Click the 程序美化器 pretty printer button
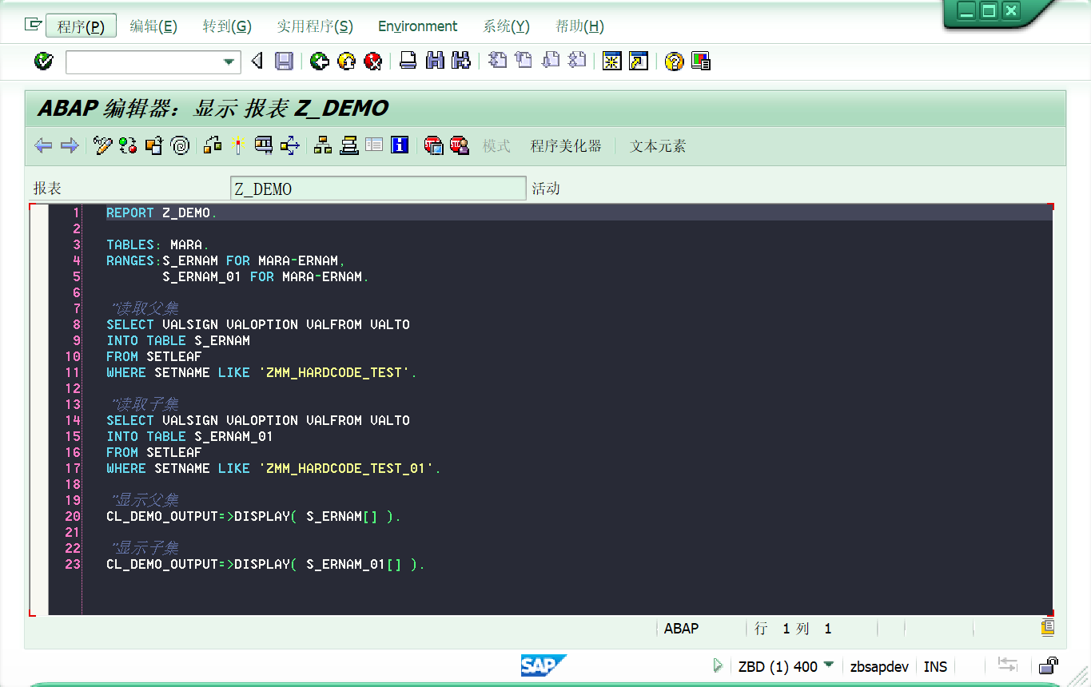The image size is (1091, 687). [x=567, y=146]
